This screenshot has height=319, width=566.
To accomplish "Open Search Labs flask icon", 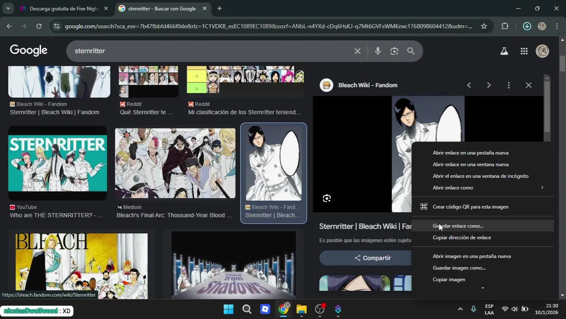I will tap(504, 51).
